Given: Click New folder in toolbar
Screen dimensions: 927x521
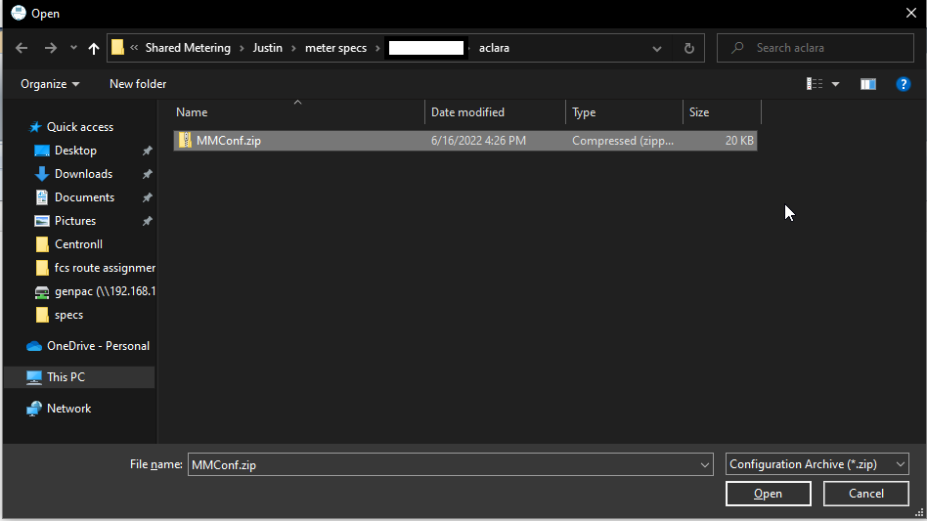Looking at the screenshot, I should pos(138,84).
